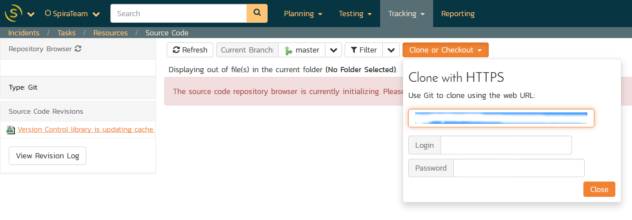Viewport: 632px width, 220px height.
Task: Close the Clone with HTTPS popup
Action: tap(599, 189)
